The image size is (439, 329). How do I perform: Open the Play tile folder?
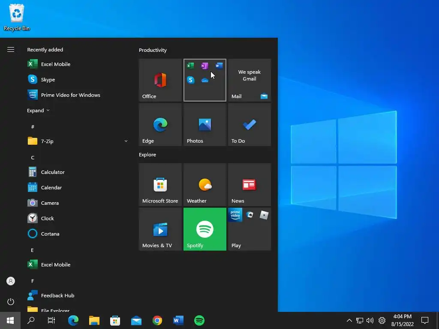pos(250,229)
